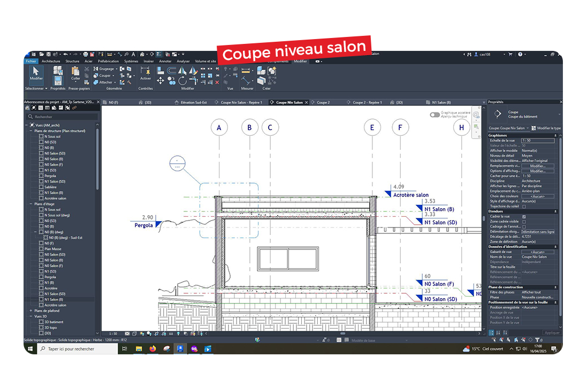The image size is (587, 387).
Task: Tick the Zone cadrée visible checkbox
Action: [x=524, y=222]
